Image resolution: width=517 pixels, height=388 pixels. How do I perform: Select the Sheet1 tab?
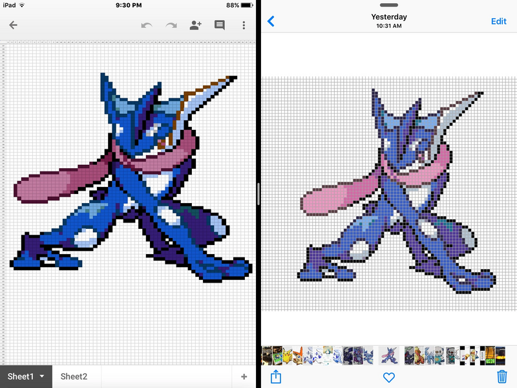[x=19, y=376]
